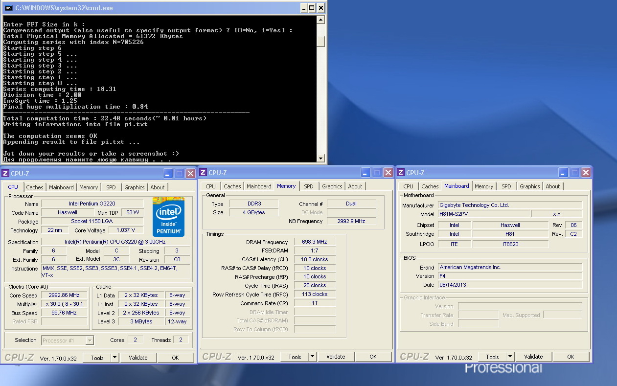
Task: Click the CPU-Z Z icon in the left window
Action: tap(5, 173)
